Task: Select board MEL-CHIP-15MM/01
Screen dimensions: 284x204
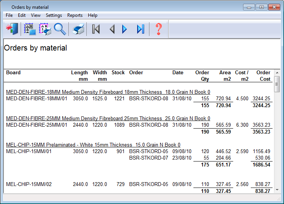Action: [29, 151]
